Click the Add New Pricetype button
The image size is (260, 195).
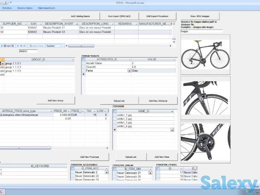[90, 157]
